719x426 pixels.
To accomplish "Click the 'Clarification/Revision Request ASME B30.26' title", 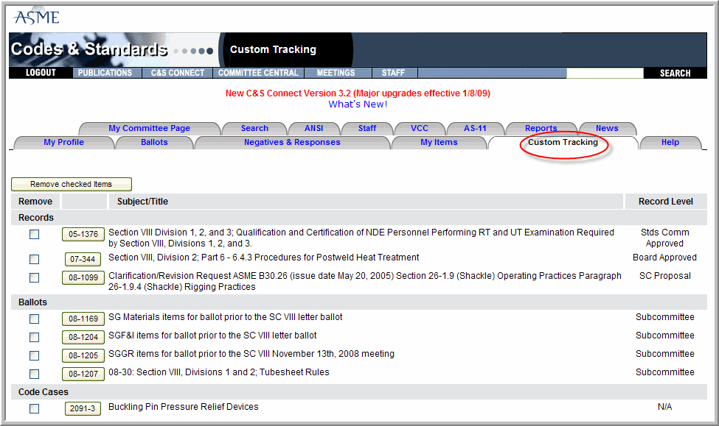I will click(365, 281).
